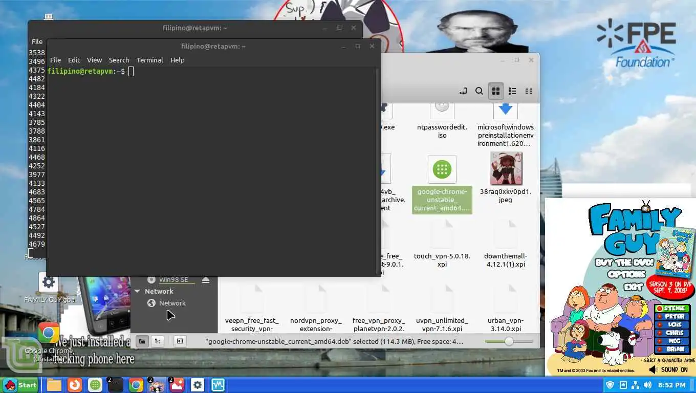Open the Help menu in terminal
The image size is (696, 393).
[x=177, y=60]
